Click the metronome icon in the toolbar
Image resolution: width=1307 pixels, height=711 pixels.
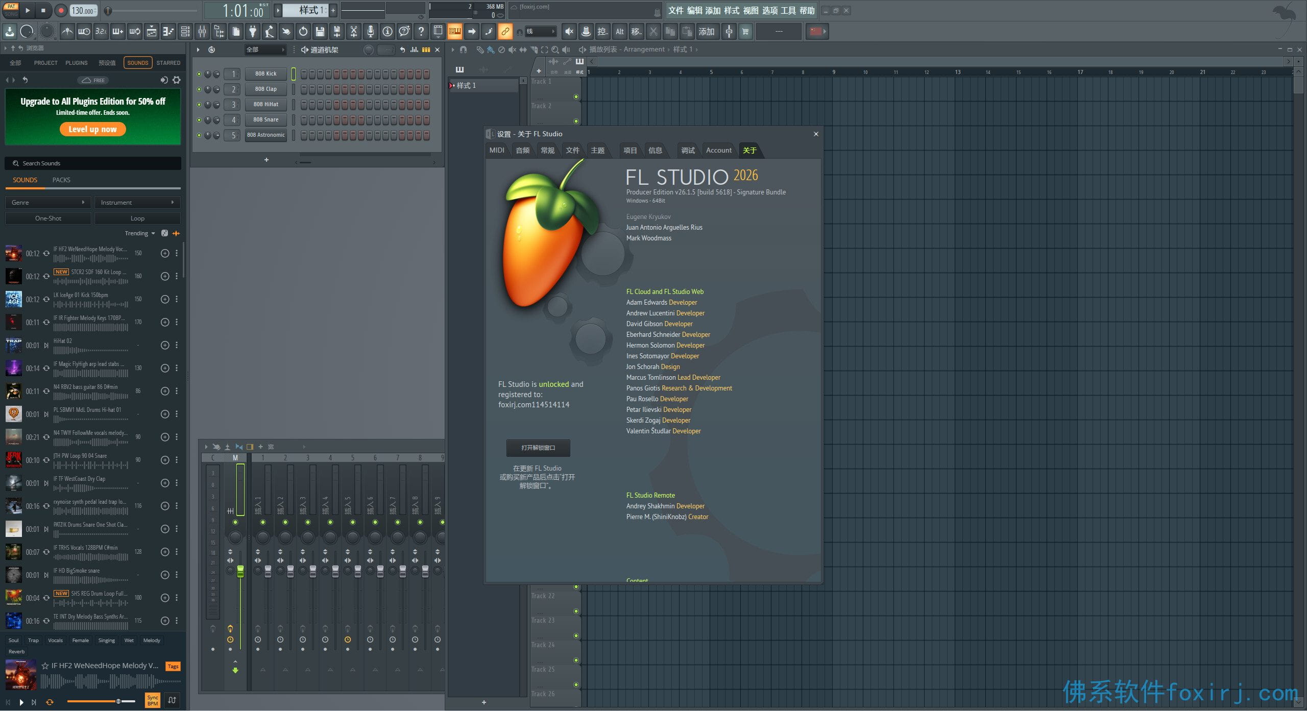(x=67, y=32)
